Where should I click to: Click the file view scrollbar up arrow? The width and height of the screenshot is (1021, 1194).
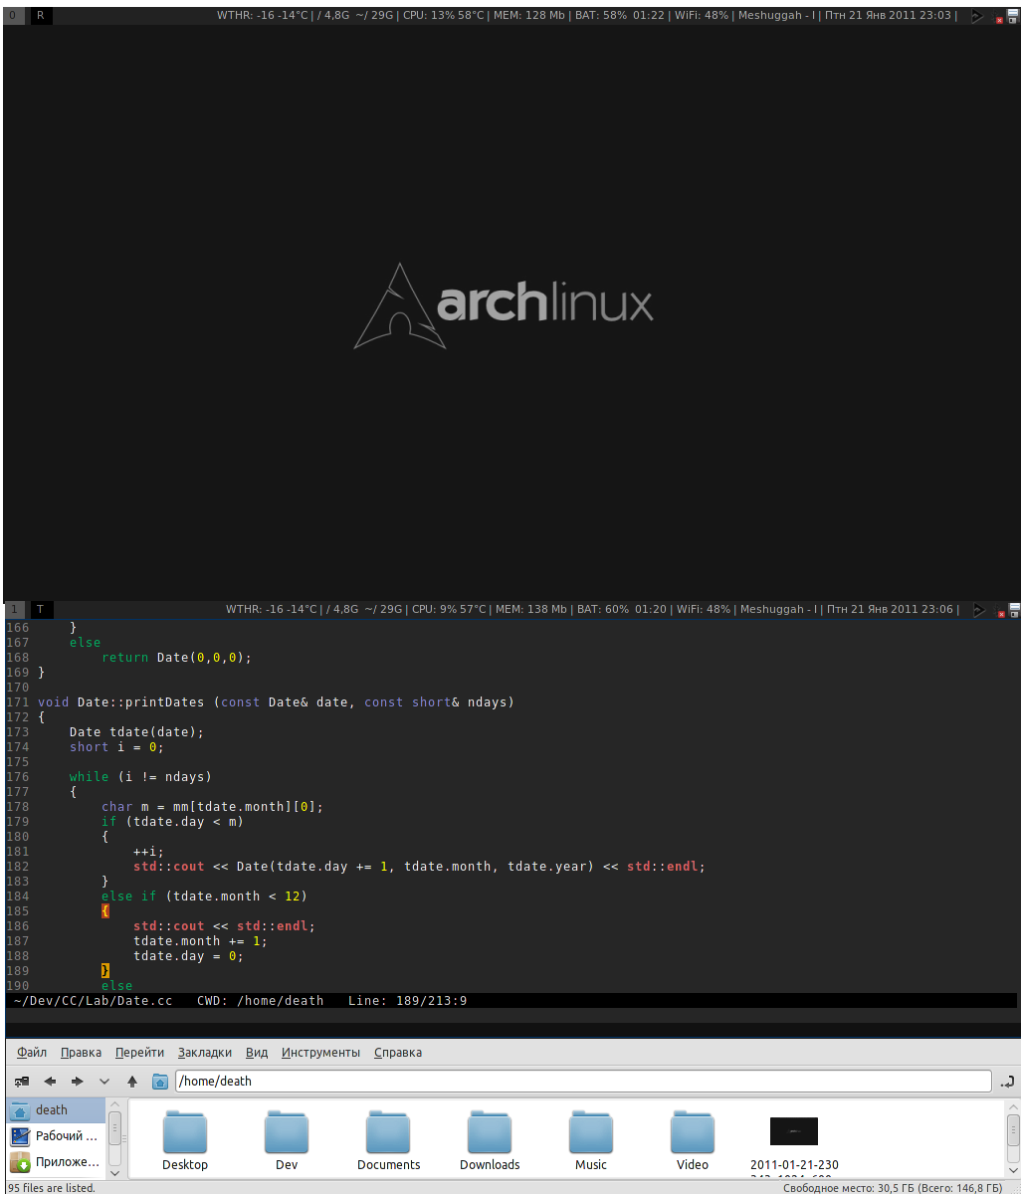pos(1013,1105)
